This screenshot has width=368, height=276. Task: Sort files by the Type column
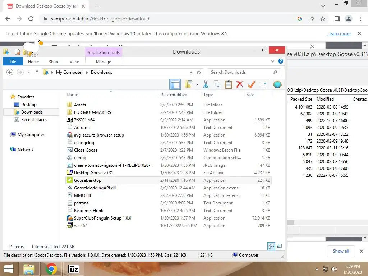208,95
